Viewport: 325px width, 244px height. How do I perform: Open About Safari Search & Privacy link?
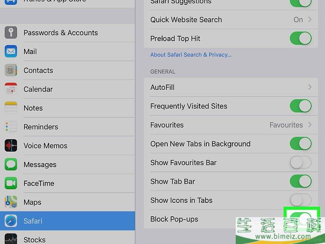point(191,55)
